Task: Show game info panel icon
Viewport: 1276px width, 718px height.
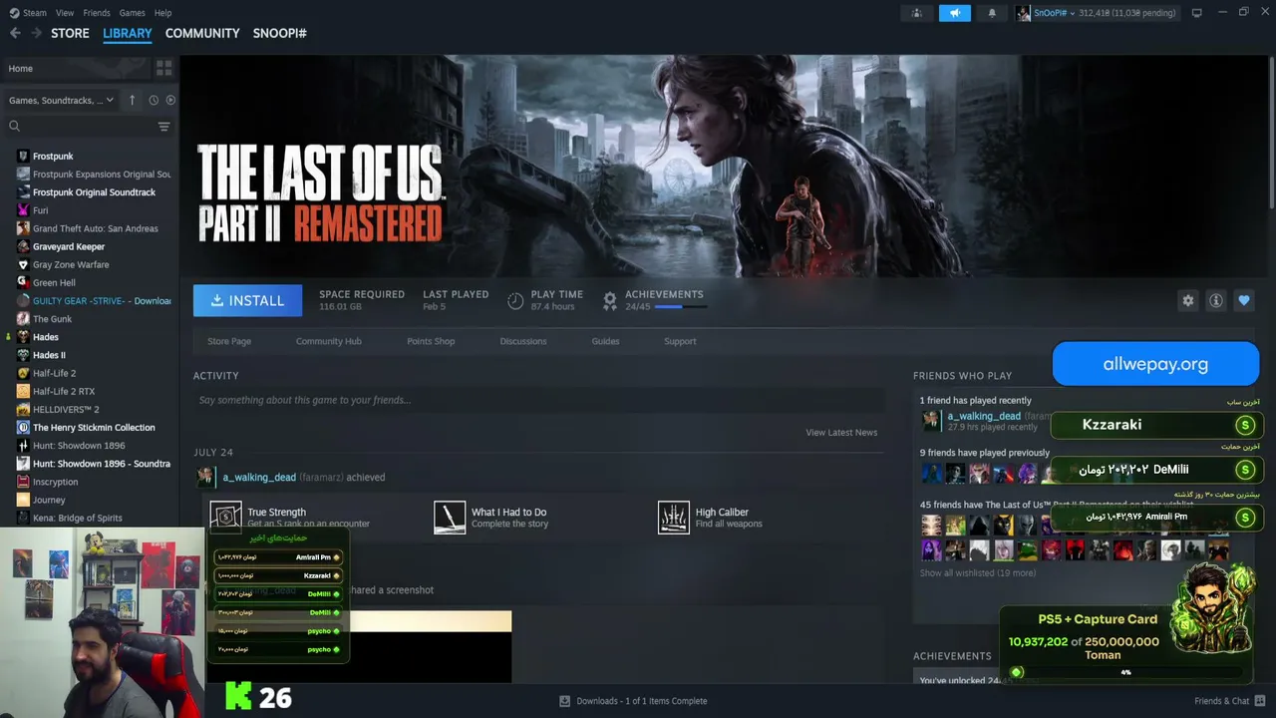Action: point(1215,300)
